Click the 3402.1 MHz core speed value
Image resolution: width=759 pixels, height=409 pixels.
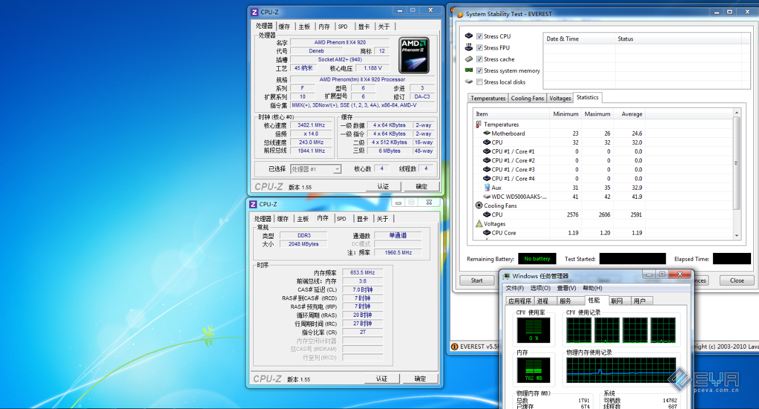[x=311, y=125]
